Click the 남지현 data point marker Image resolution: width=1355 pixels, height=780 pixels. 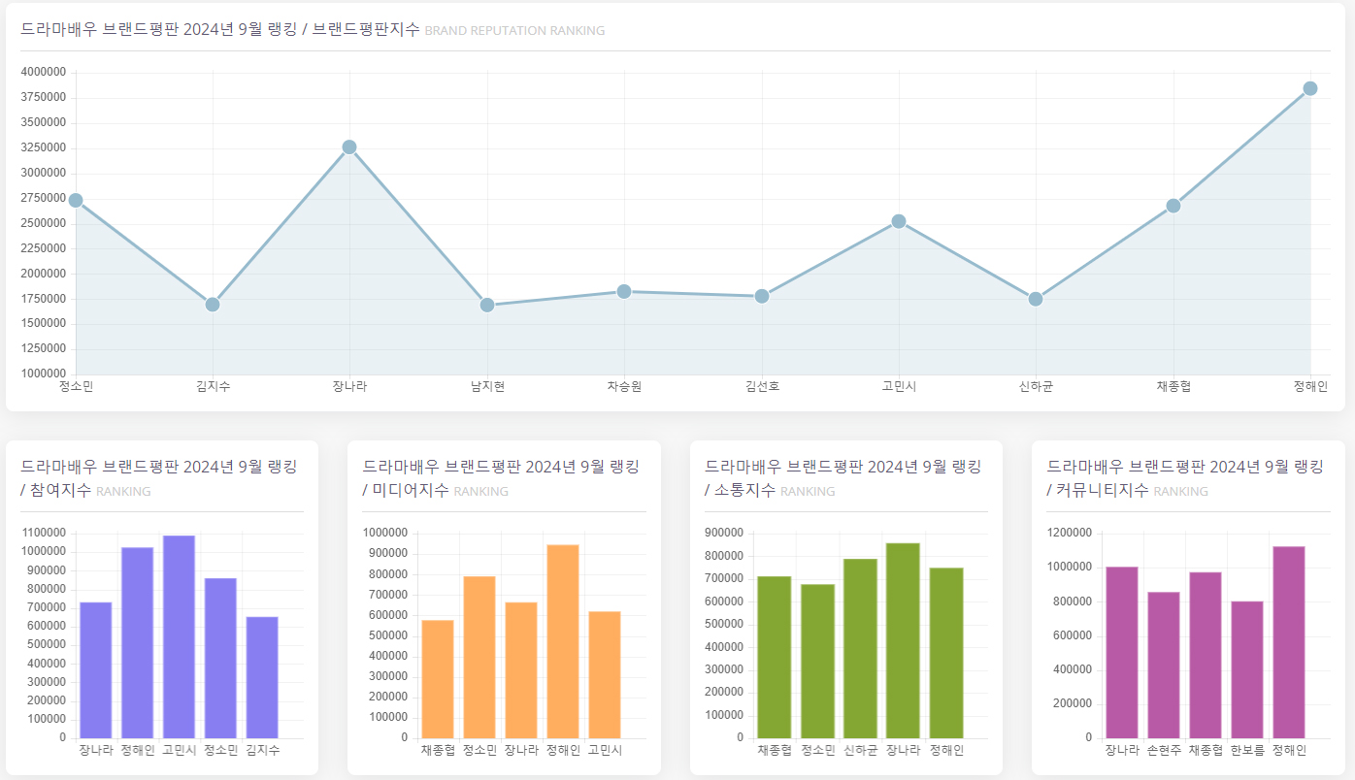point(487,306)
